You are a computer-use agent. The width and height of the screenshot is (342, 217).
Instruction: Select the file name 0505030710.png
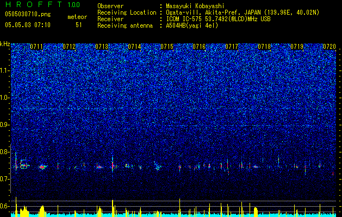pyautogui.click(x=28, y=14)
